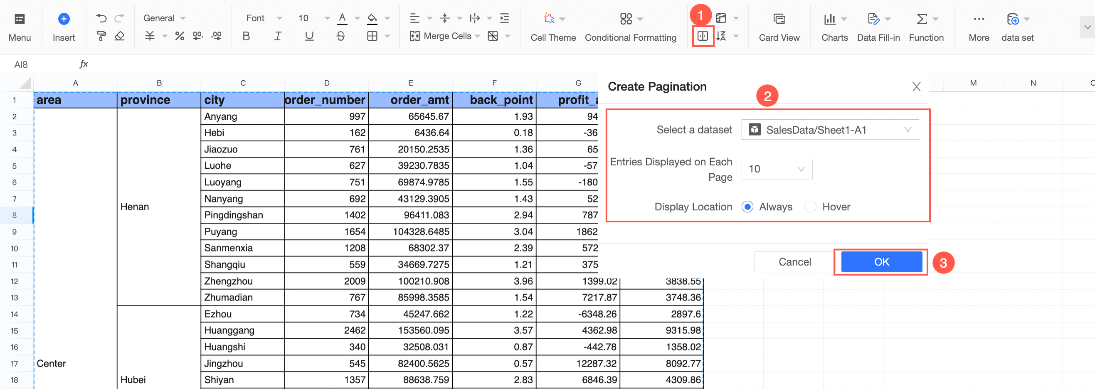The height and width of the screenshot is (389, 1095).
Task: Decrease decimal places
Action: (x=198, y=36)
